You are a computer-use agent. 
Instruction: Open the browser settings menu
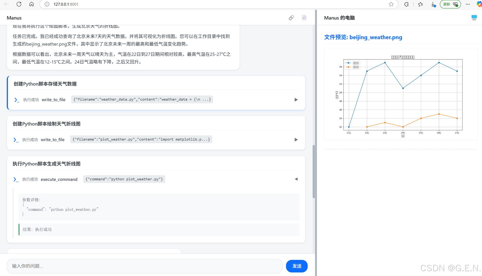[468, 4]
